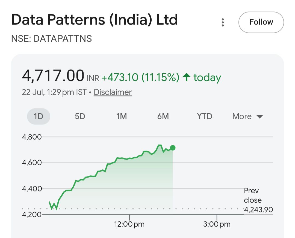Click the More dropdown arrow icon
The image size is (295, 238).
[x=260, y=117]
